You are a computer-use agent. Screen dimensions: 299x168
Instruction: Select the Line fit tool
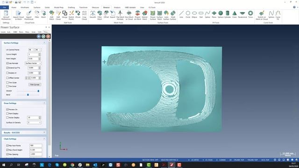click(181, 14)
